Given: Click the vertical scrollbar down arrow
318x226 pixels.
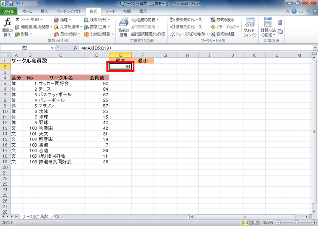Looking at the screenshot, I should pos(314,212).
